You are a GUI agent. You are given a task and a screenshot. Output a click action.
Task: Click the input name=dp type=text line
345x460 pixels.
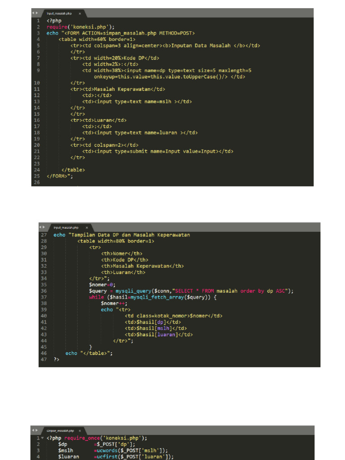coord(167,71)
